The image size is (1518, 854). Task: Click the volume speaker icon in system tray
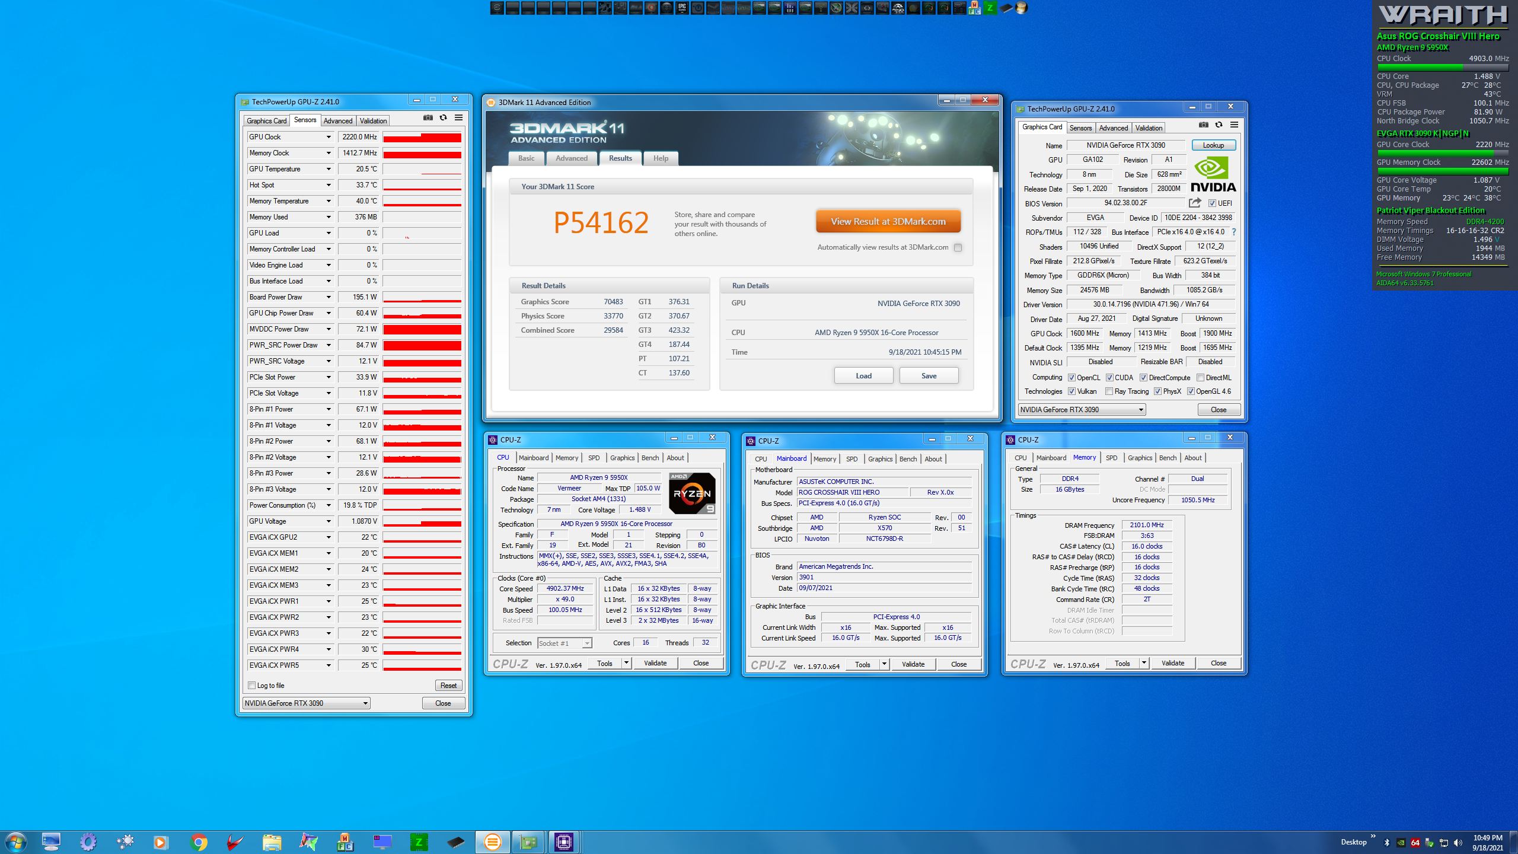pos(1458,843)
